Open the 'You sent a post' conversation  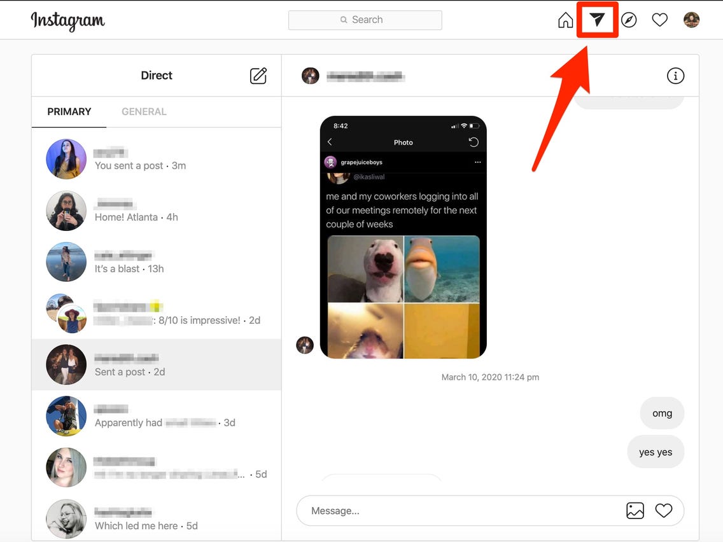coord(157,159)
